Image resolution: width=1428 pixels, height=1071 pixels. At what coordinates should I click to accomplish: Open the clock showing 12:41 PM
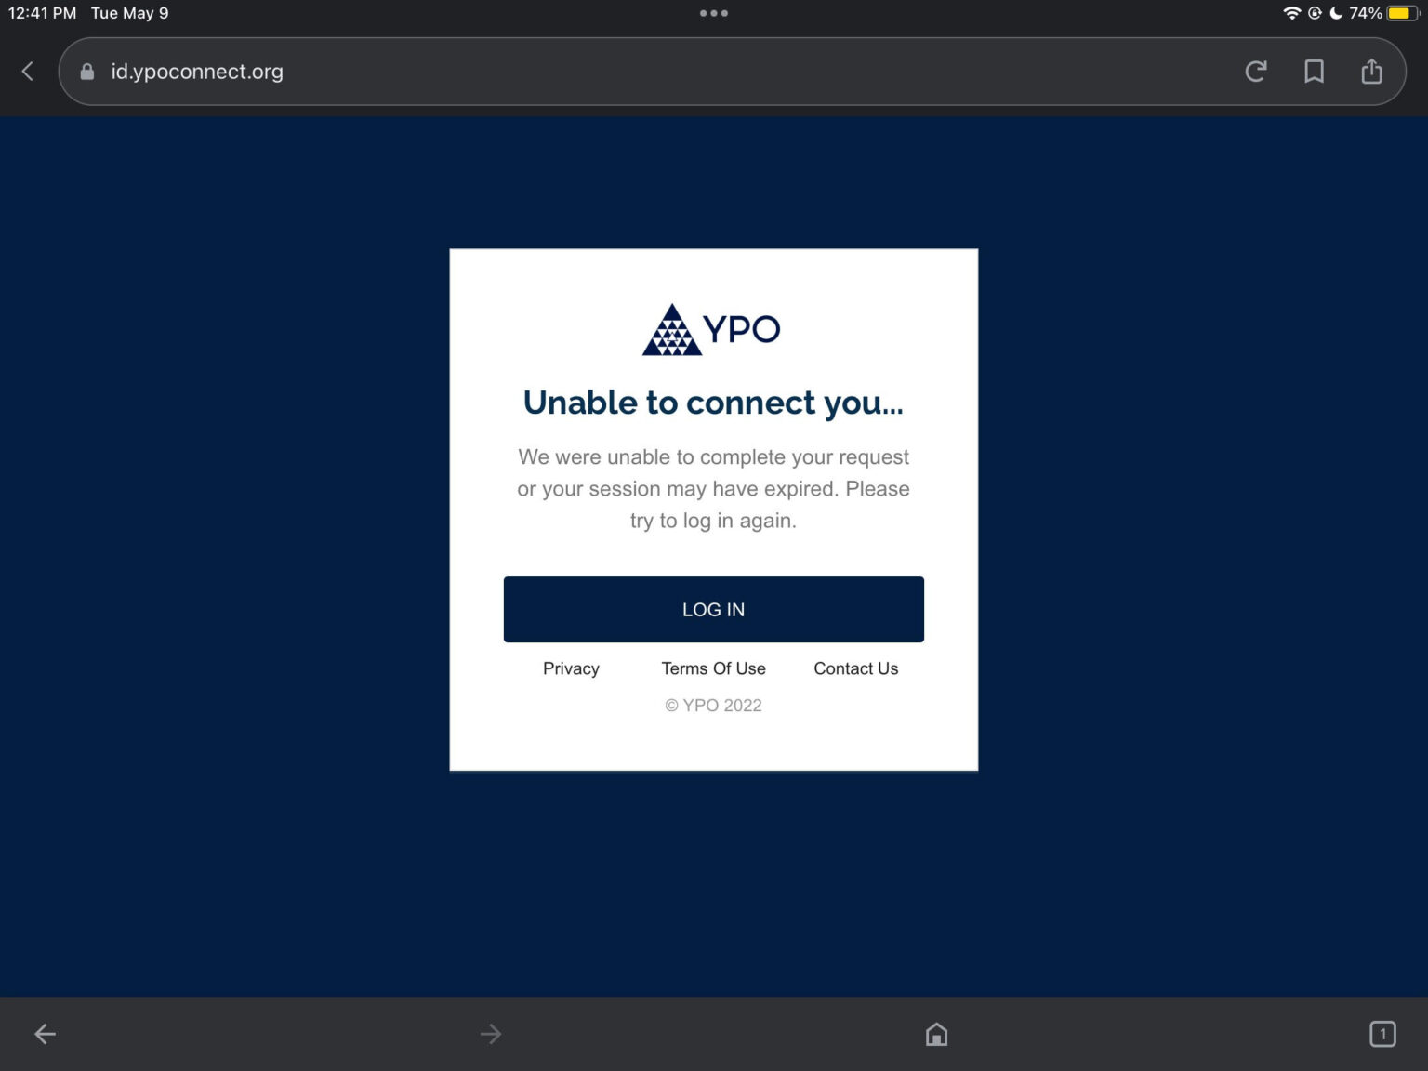tap(41, 13)
